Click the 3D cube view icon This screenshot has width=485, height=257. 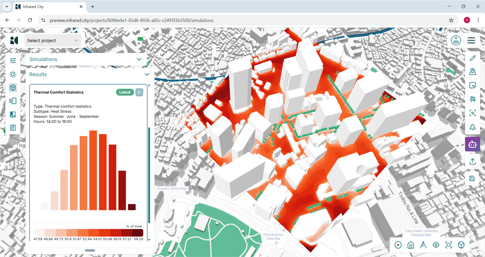tap(461, 245)
